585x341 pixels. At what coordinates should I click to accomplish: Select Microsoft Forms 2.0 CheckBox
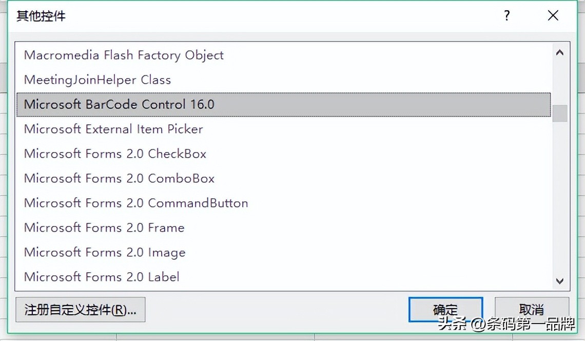pyautogui.click(x=115, y=154)
